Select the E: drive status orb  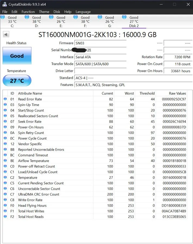pyautogui.click(x=51, y=17)
